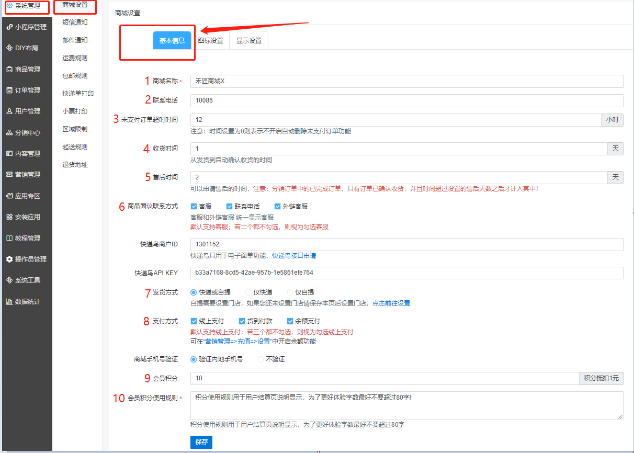Toggle the 货到付款 checkbox
Viewport: 634px width, 453px height.
[x=242, y=321]
